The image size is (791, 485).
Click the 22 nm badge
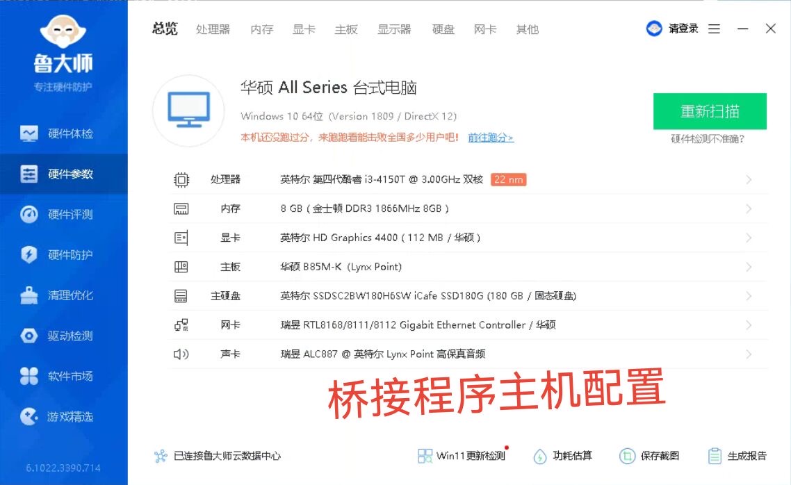click(509, 179)
